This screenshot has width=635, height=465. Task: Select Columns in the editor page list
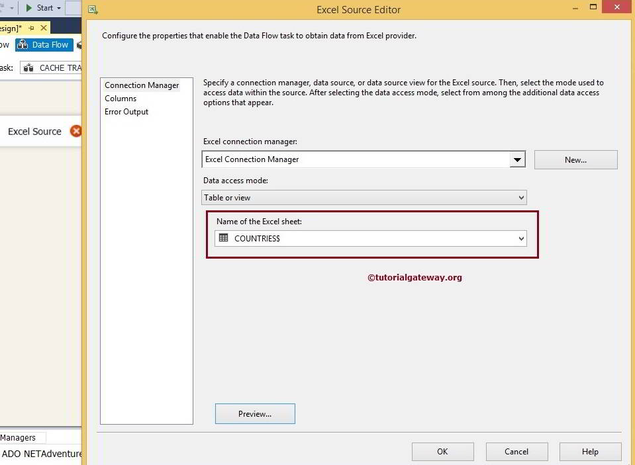121,98
